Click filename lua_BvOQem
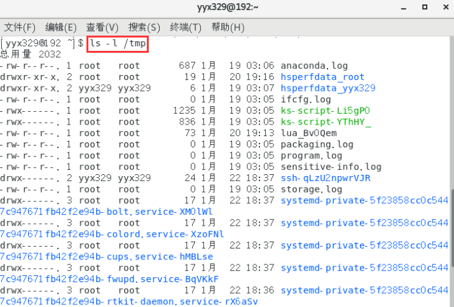This screenshot has width=454, height=307. click(x=308, y=133)
